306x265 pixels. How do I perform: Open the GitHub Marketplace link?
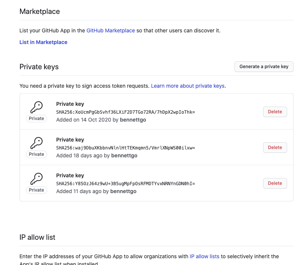point(110,30)
